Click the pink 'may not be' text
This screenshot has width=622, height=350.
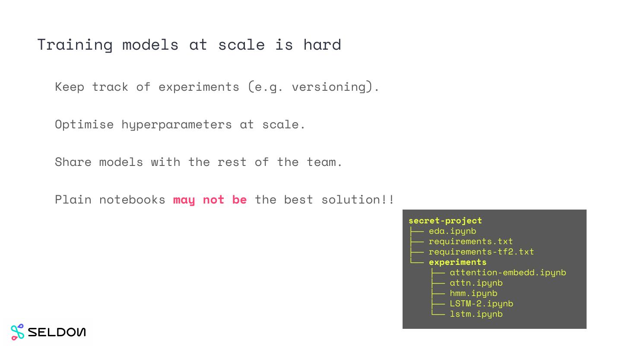pos(210,200)
